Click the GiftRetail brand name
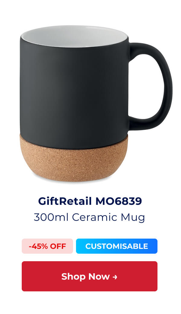Viewport: 181px width, 314px height. pyautogui.click(x=65, y=201)
